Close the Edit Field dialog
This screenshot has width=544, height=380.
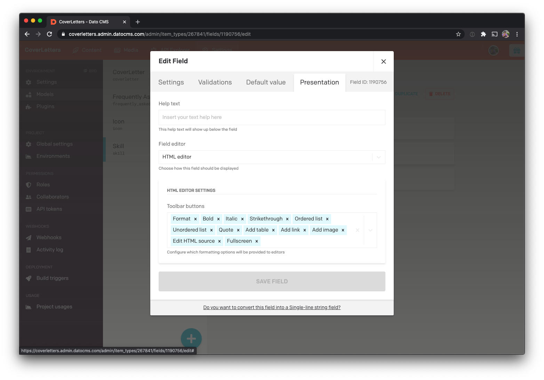coord(383,62)
